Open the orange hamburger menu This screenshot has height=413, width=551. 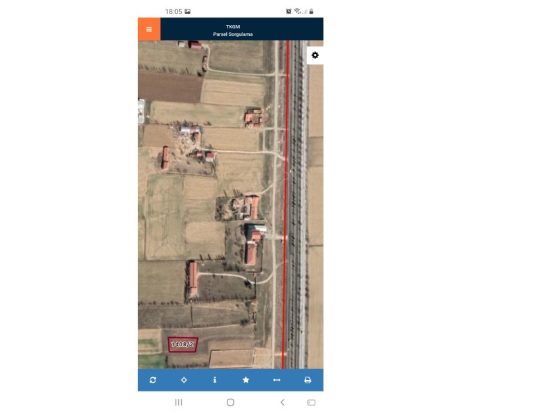(149, 29)
